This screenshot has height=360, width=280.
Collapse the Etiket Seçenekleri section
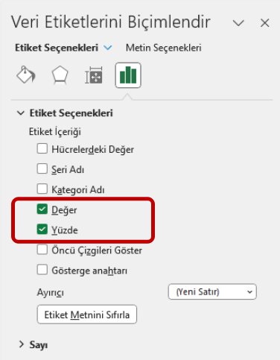tap(21, 113)
